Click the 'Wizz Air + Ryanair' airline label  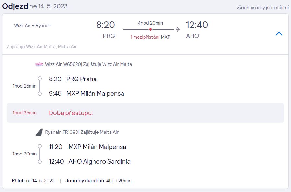click(33, 26)
